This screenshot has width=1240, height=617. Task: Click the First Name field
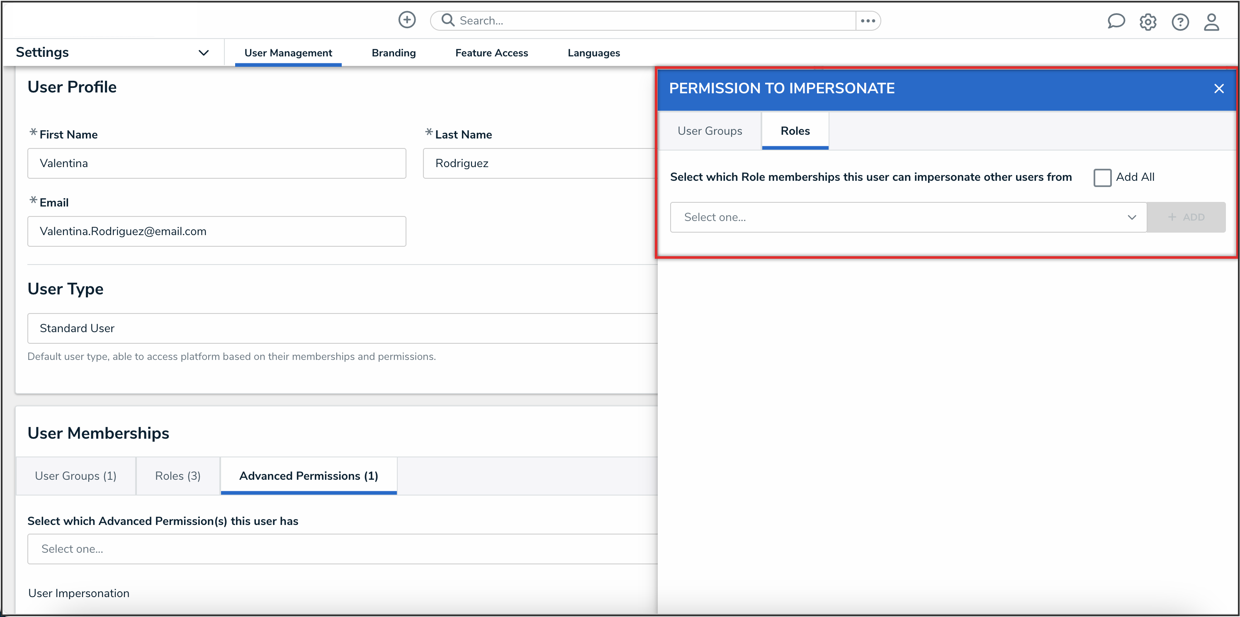tap(216, 163)
